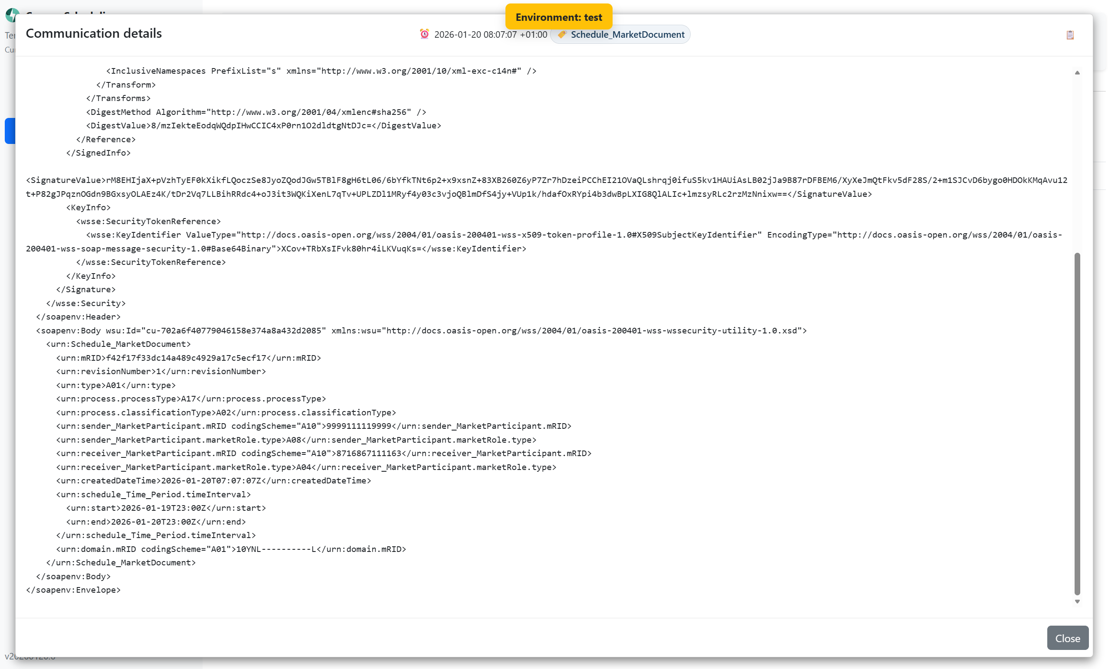Click the scrollbar down arrow

1077,601
